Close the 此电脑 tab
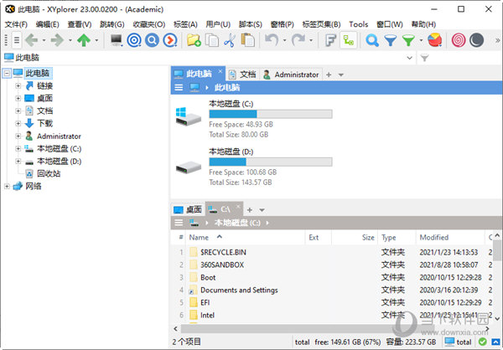The height and width of the screenshot is (350, 503). [220, 71]
